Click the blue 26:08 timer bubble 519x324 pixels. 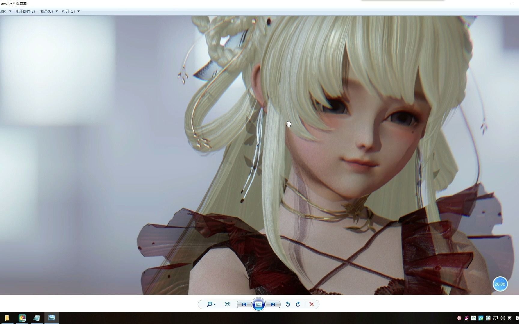(x=500, y=284)
